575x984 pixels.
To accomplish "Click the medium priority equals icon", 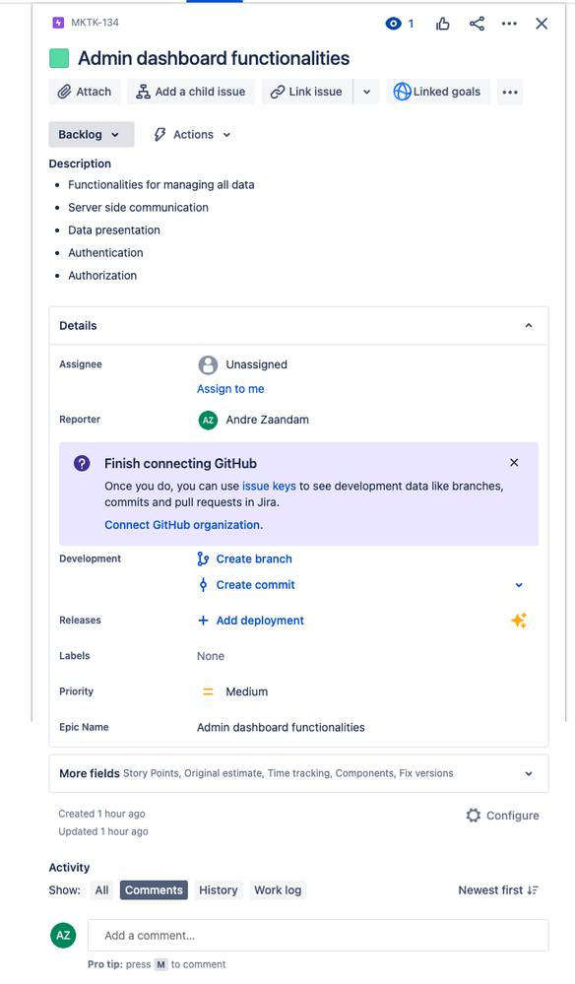I will (208, 692).
